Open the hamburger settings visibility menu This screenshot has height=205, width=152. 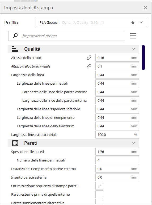[133, 36]
